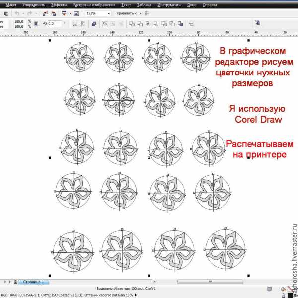The height and width of the screenshot is (298, 298).
Task: Toggle the lock ratio button
Action: [x=36, y=24]
